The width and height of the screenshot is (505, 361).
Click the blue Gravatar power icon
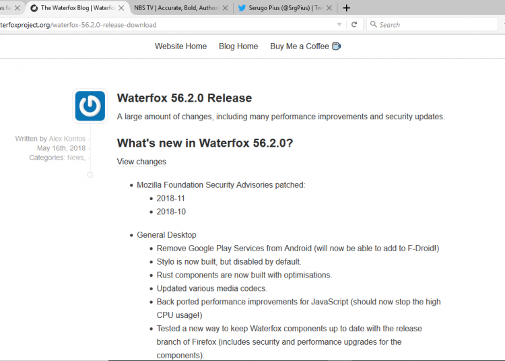90,106
